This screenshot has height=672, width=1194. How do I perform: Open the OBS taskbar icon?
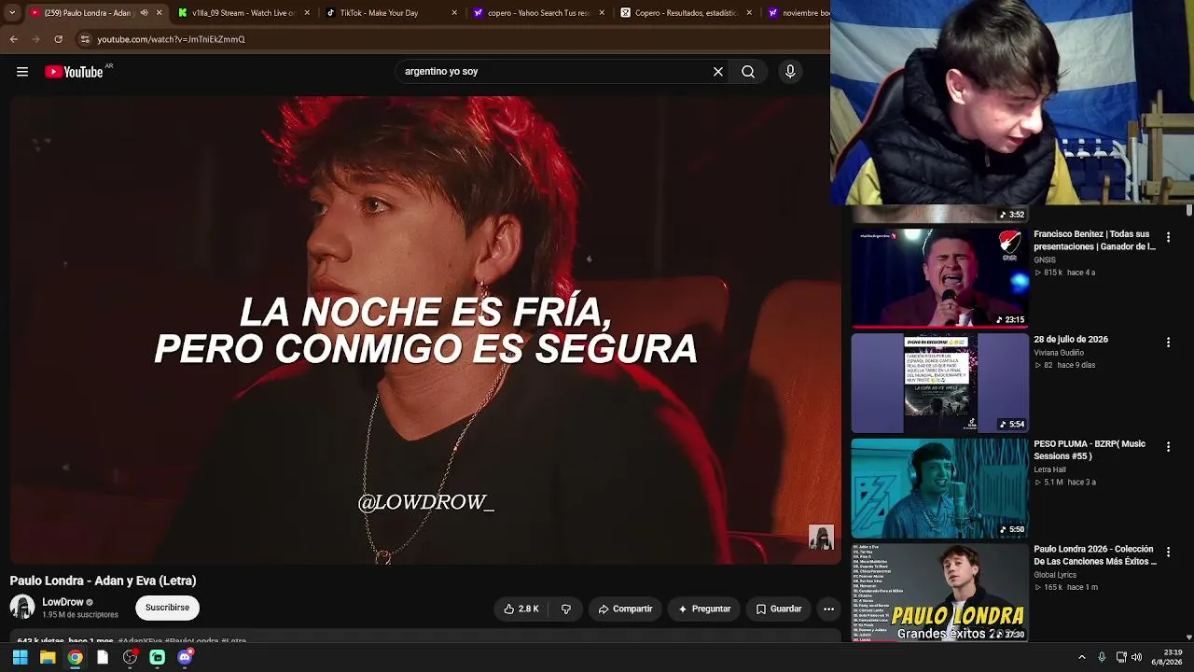(130, 657)
